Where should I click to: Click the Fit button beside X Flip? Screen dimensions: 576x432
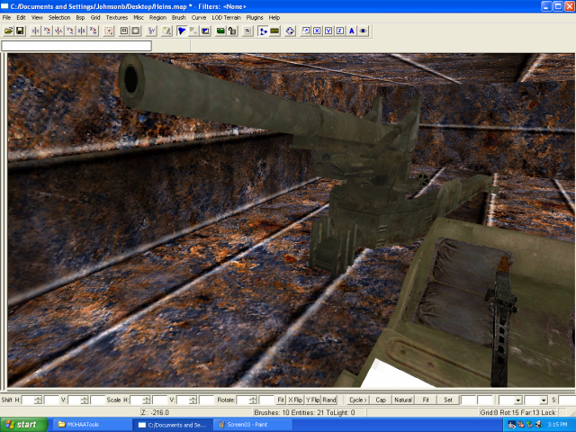281,400
